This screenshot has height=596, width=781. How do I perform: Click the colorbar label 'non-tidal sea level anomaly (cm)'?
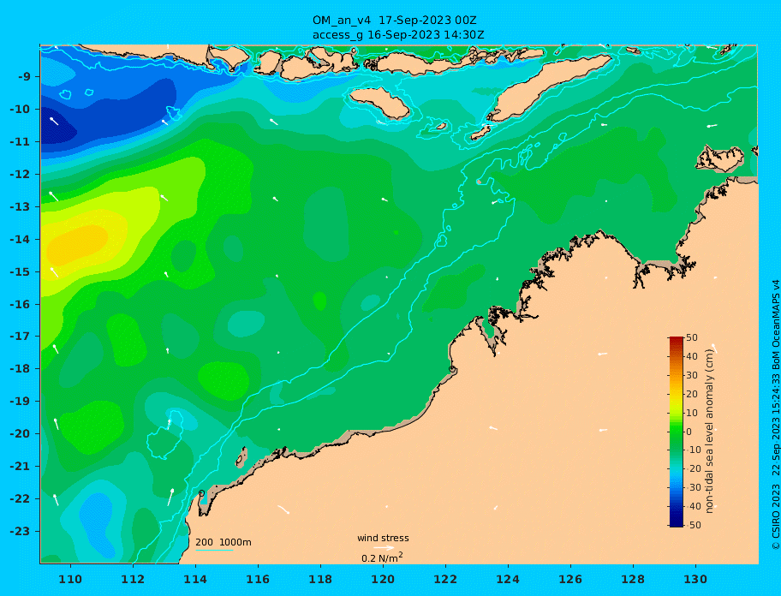coord(709,432)
